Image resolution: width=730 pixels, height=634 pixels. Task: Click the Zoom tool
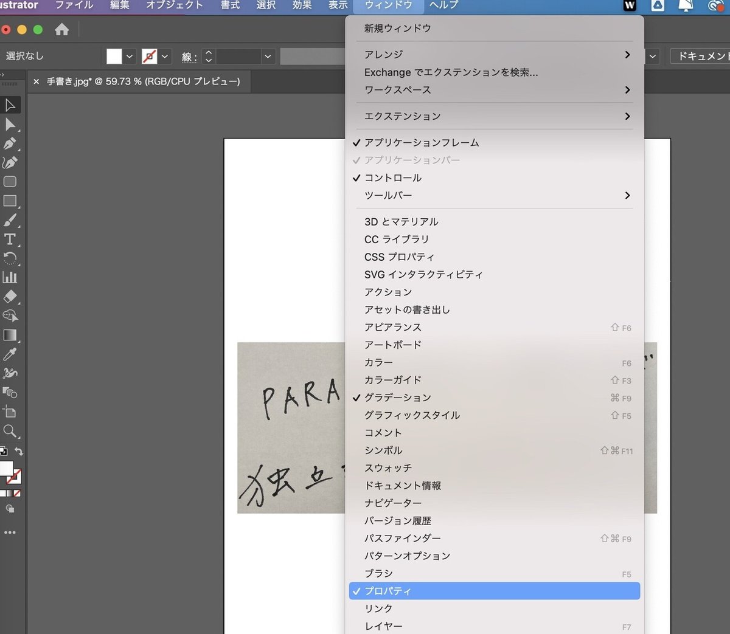(x=10, y=431)
